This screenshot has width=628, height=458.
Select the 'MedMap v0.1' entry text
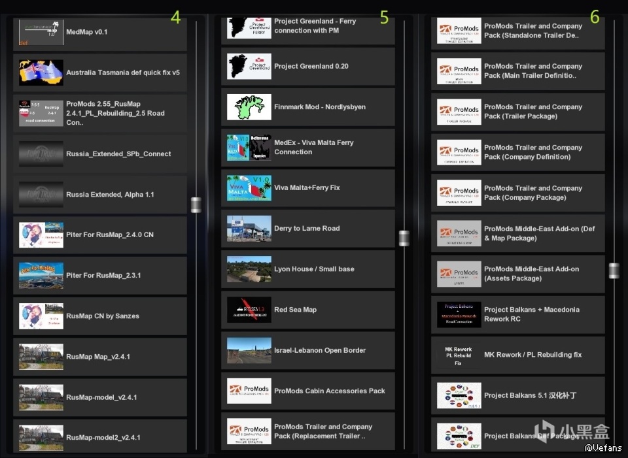tap(87, 32)
